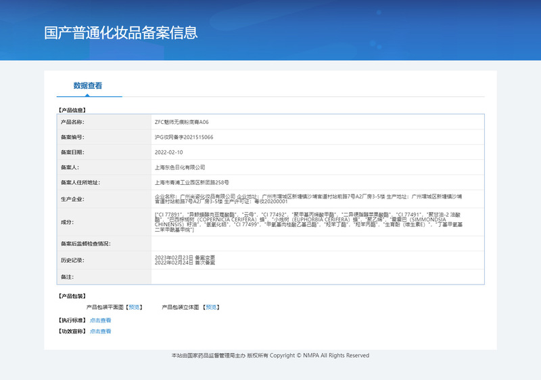Select product name value ZFC魅师无痕粉底膏A06
The height and width of the screenshot is (380, 541).
click(x=181, y=122)
